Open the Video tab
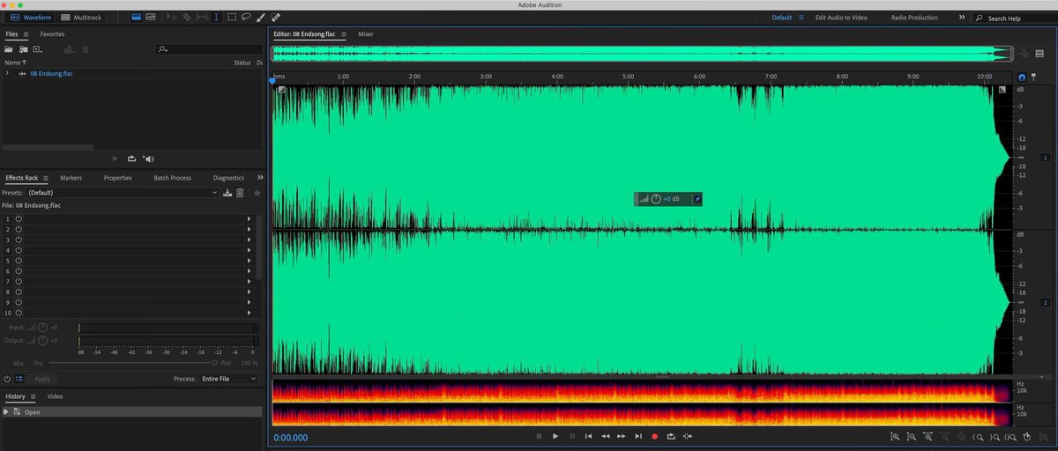 pos(55,396)
